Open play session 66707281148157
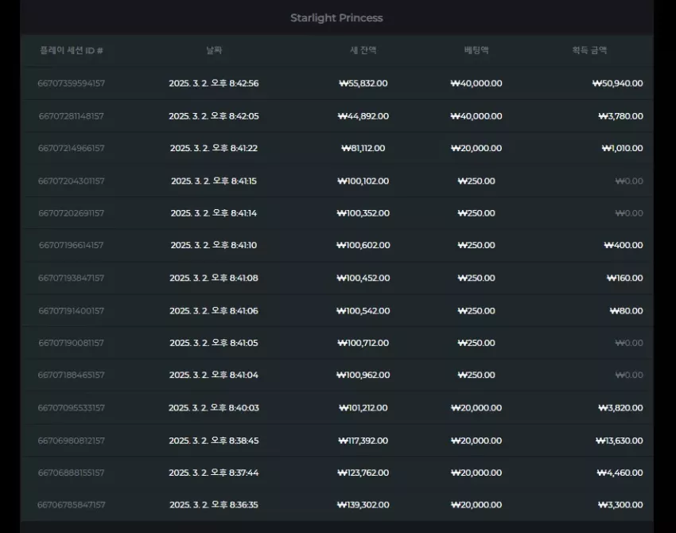Viewport: 676px width, 533px height. pos(71,116)
